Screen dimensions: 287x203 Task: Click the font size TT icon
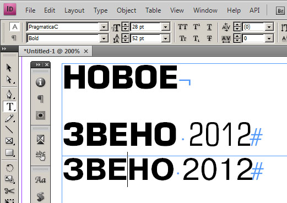116,28
